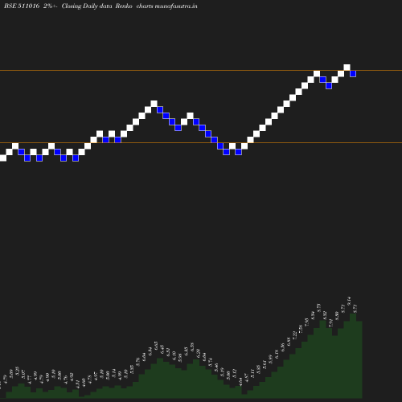
Task: Click the price label "4.64" at the lowest green bar
Action: (240, 382)
